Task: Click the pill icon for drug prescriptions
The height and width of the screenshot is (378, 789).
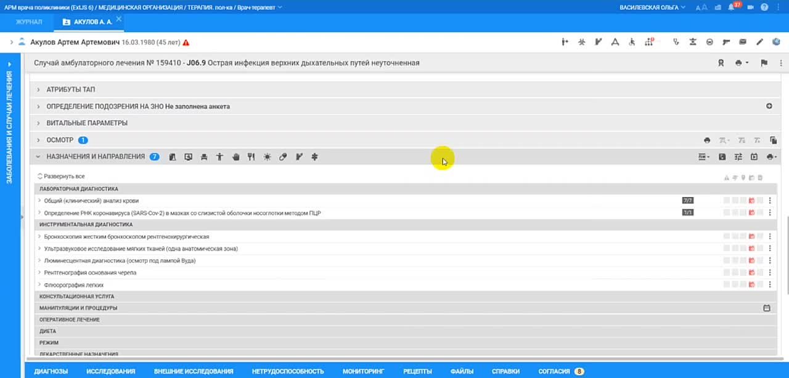Action: tap(283, 157)
